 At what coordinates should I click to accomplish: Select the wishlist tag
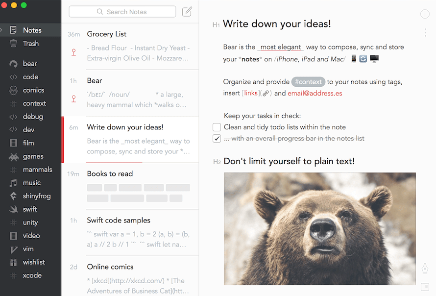33,262
